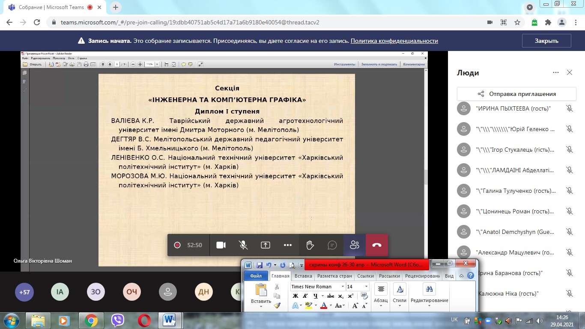Open the share screen tray

[266, 245]
